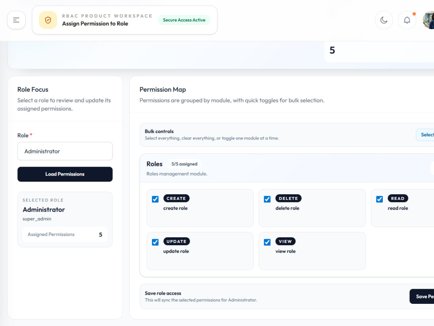Click the Load Permissions button
Image resolution: width=434 pixels, height=326 pixels.
(65, 174)
